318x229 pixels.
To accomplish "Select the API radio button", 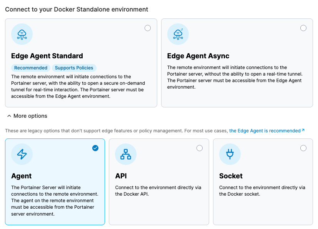I will coord(200,148).
